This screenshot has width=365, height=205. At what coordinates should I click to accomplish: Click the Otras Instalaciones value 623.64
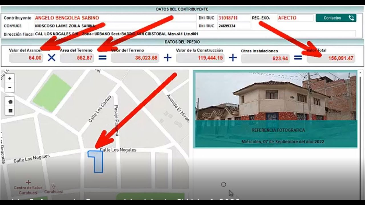[265, 59]
